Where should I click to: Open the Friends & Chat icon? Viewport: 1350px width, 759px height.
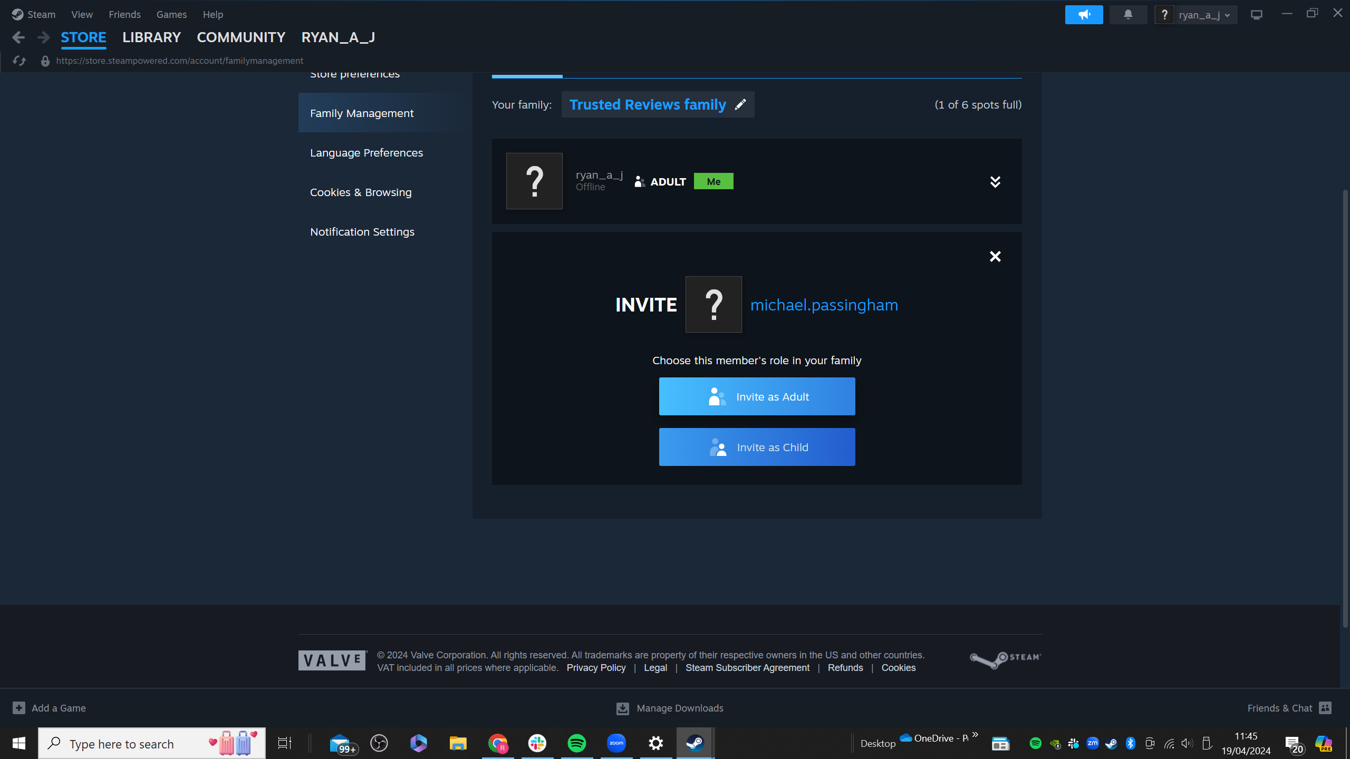[x=1325, y=708]
